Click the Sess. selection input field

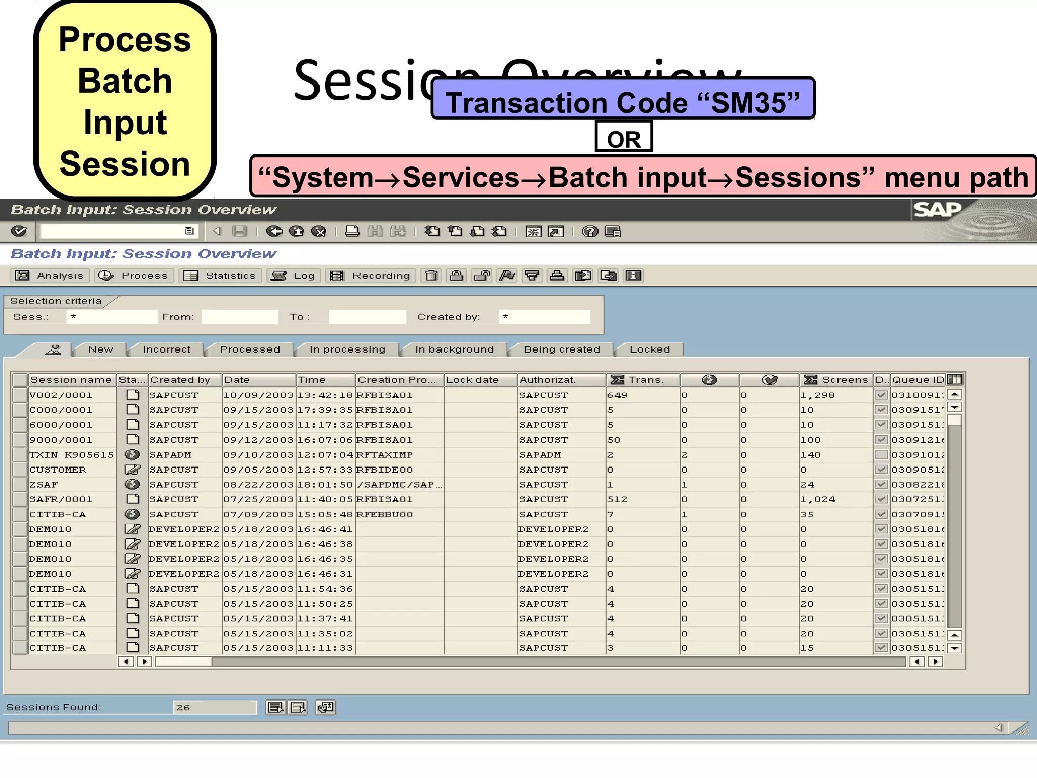(112, 317)
